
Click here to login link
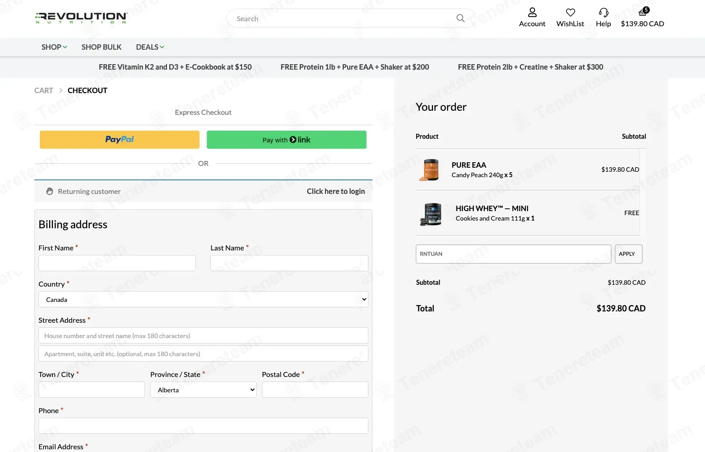[336, 191]
